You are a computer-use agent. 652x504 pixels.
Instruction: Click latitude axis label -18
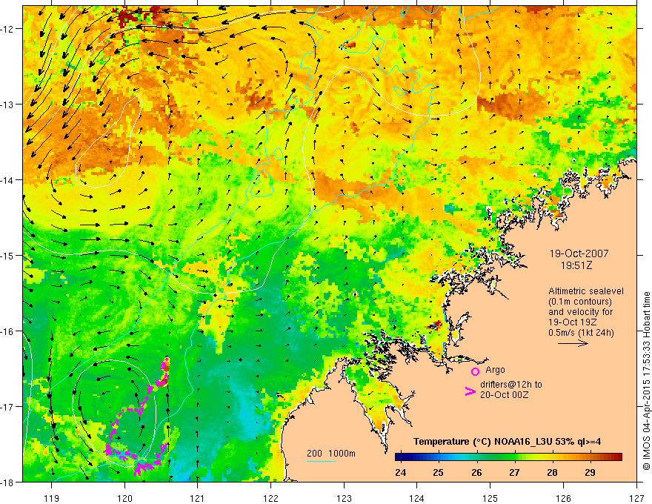click(7, 482)
